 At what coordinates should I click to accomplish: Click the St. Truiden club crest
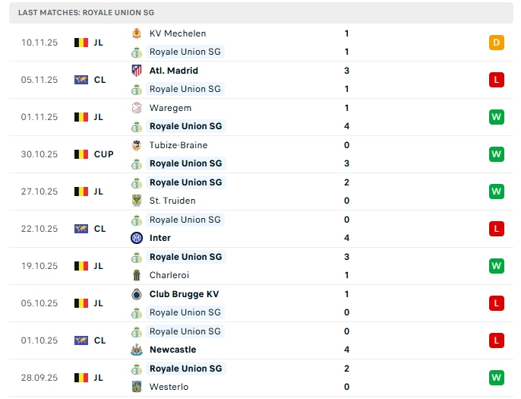pos(137,201)
